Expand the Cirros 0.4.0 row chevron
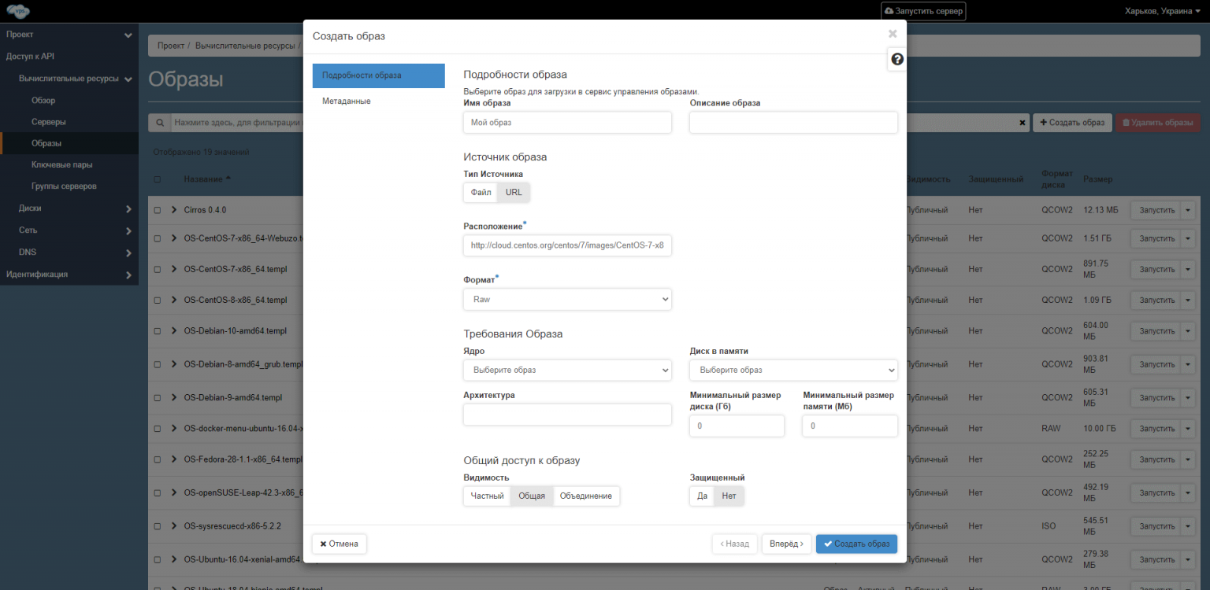Screen dimensions: 1210x590 click(173, 210)
